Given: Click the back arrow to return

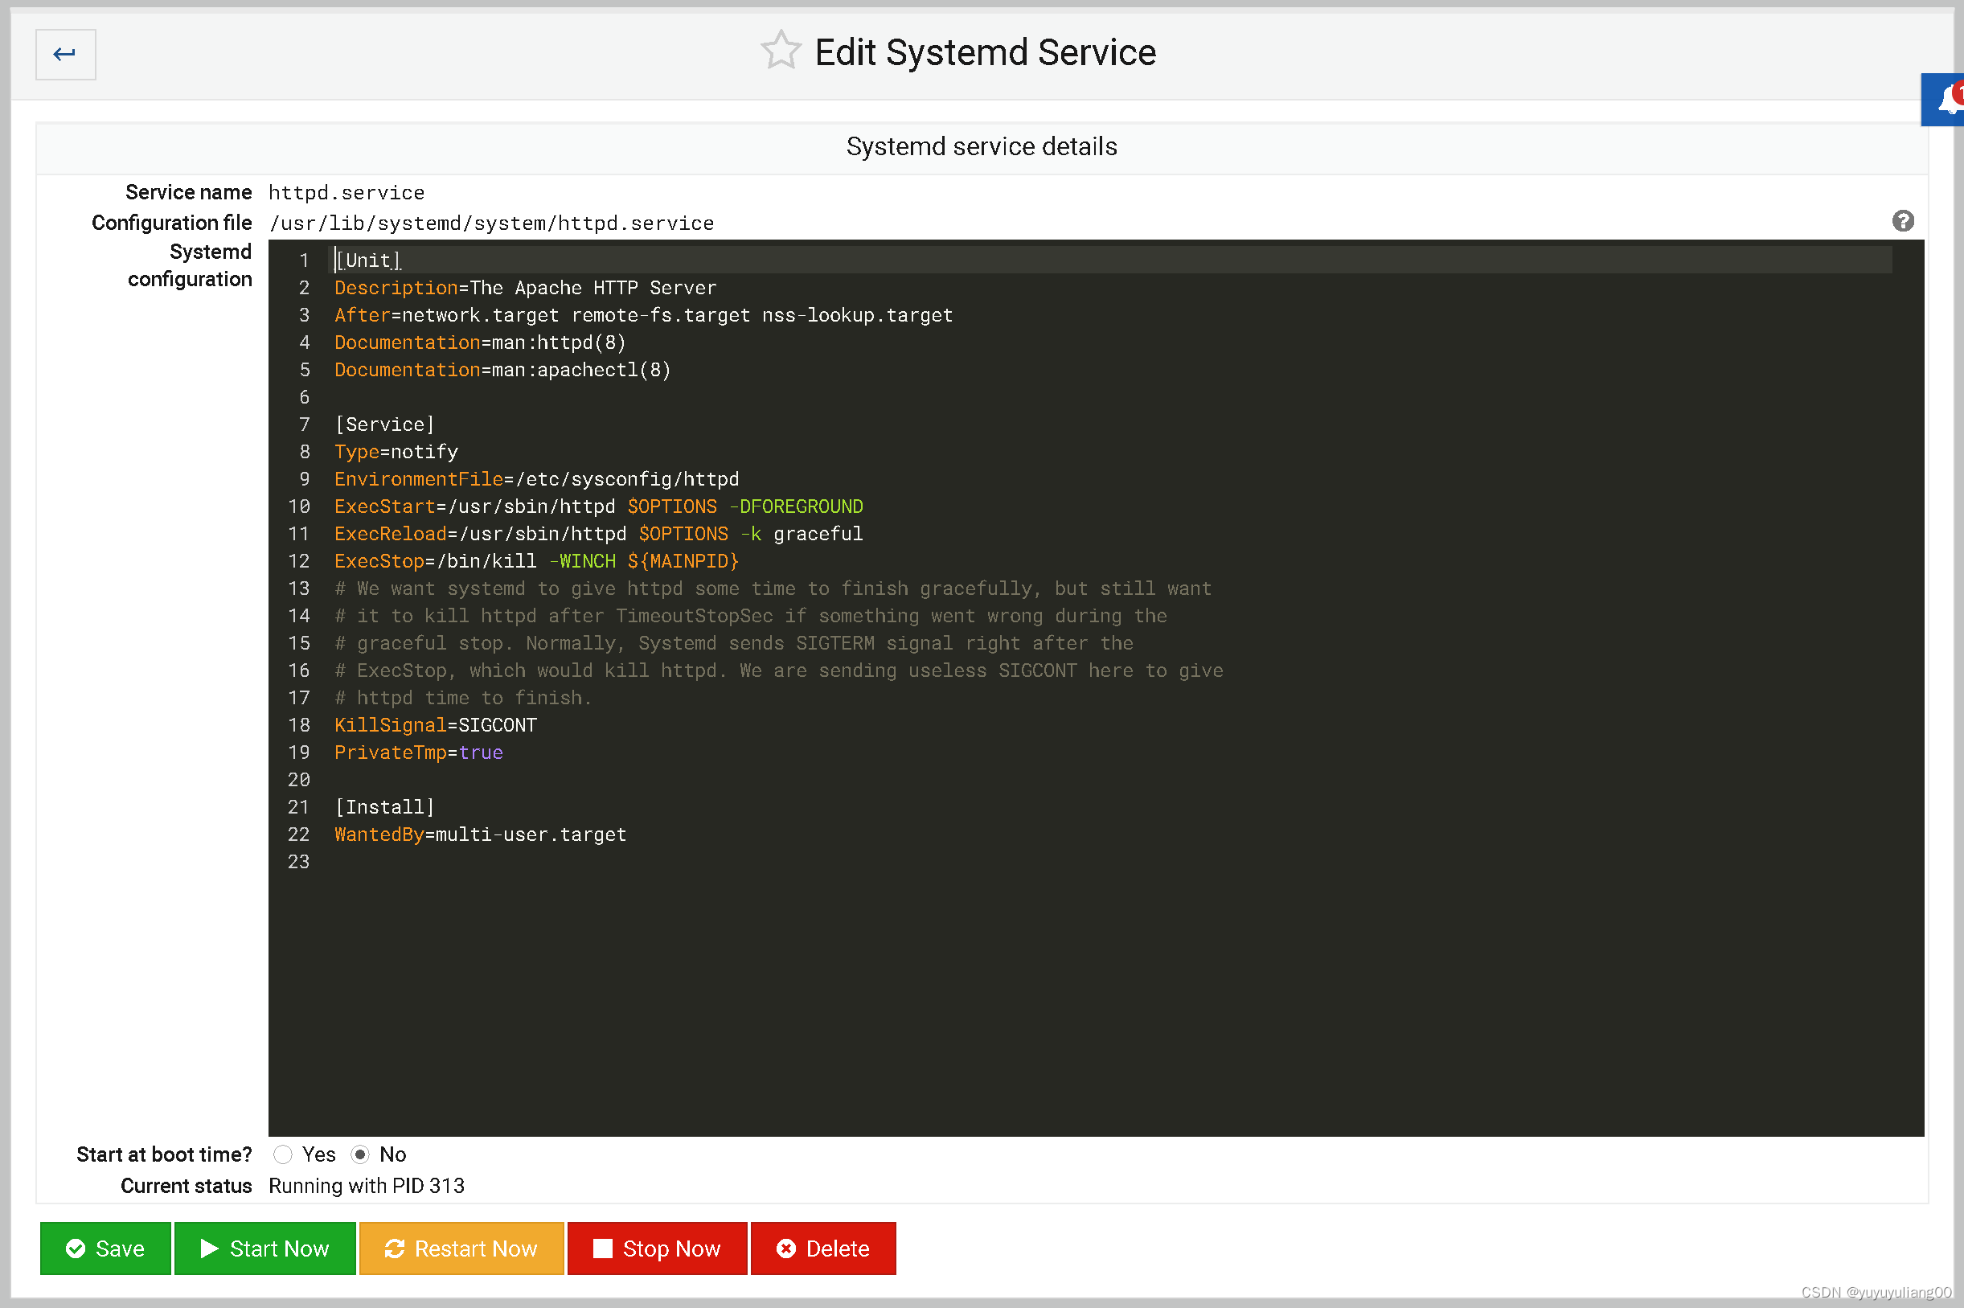Looking at the screenshot, I should pos(65,53).
